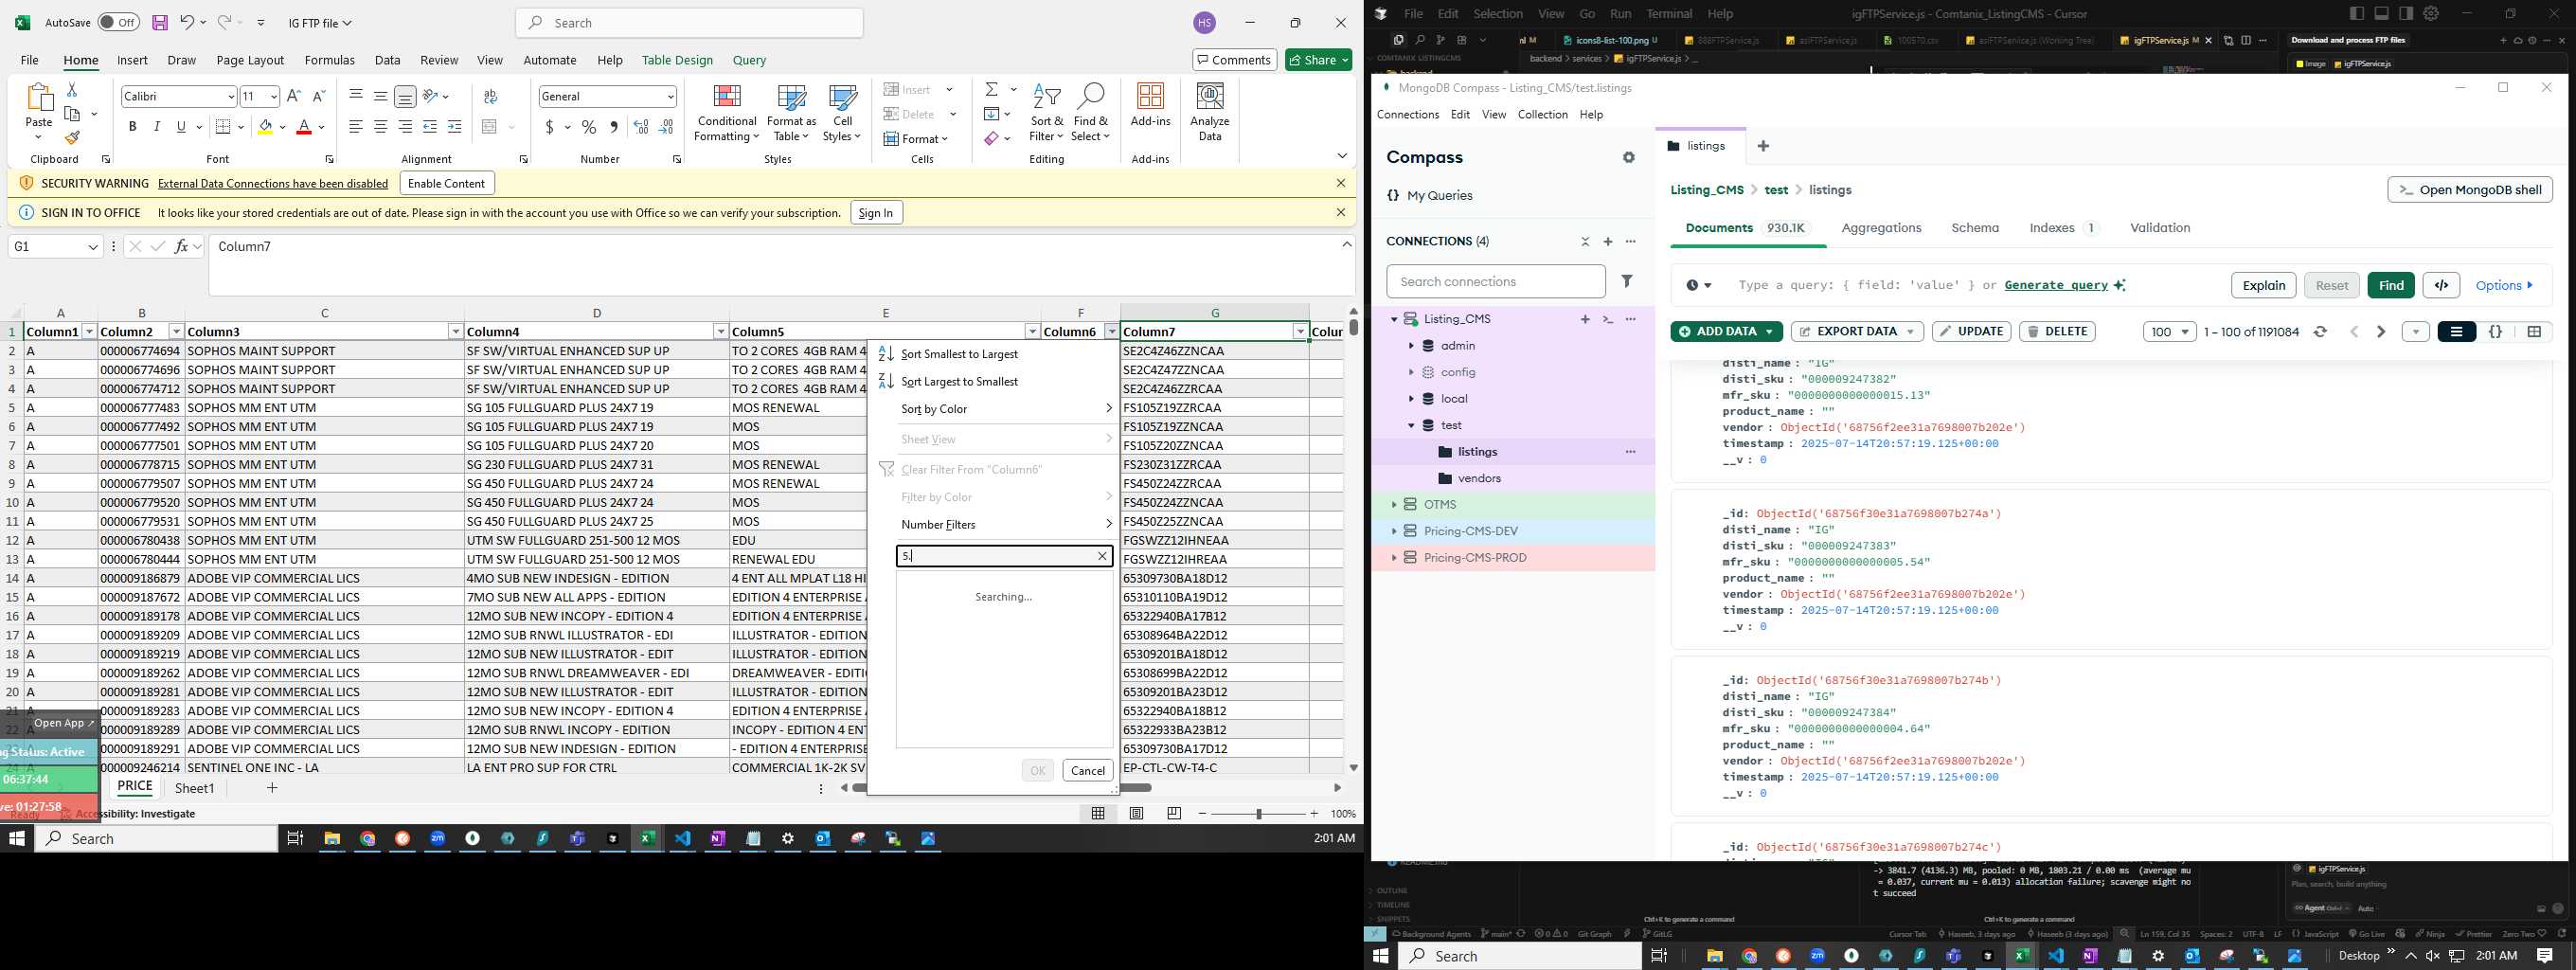Collapse the Listing_CMS connection tree
Screen dimensions: 2576x970
click(1394, 319)
